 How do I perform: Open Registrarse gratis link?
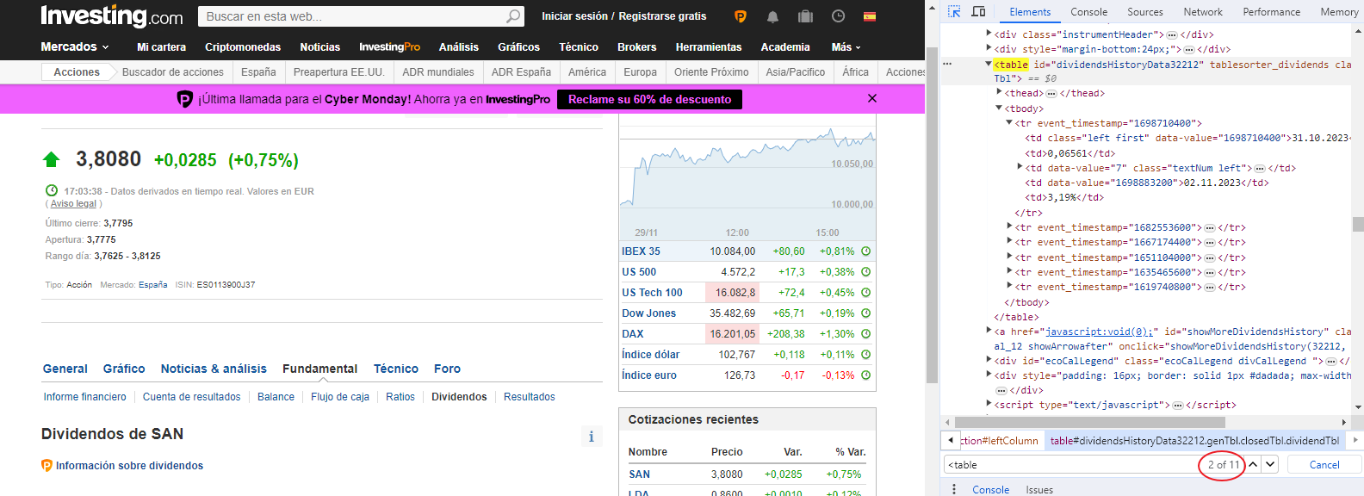coord(662,16)
